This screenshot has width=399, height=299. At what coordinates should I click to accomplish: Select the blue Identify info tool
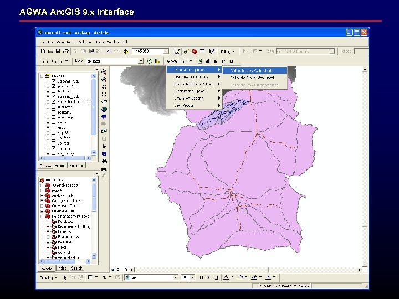[104, 154]
